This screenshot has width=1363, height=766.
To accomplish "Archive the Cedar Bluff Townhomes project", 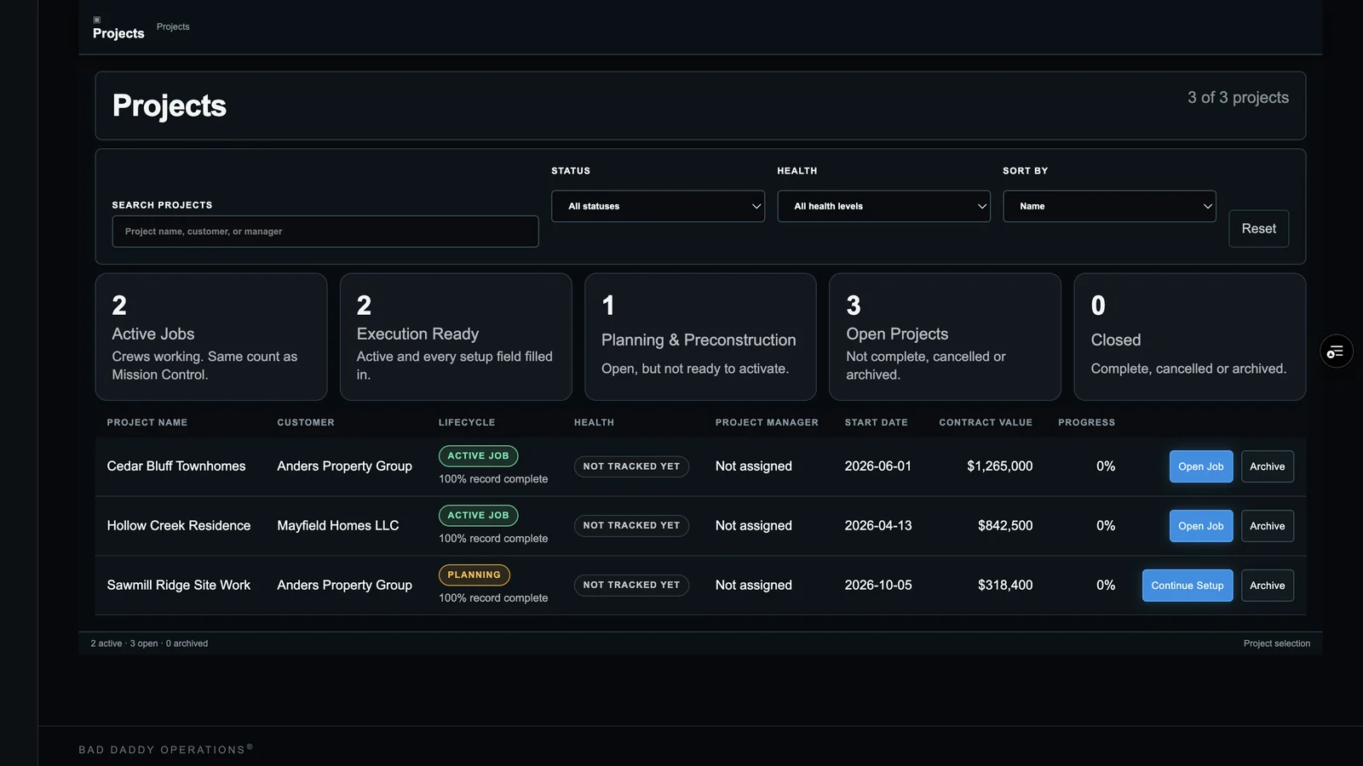I will pos(1267,466).
